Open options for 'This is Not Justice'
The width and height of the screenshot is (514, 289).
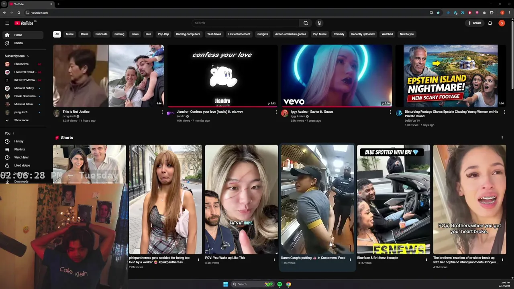(162, 112)
